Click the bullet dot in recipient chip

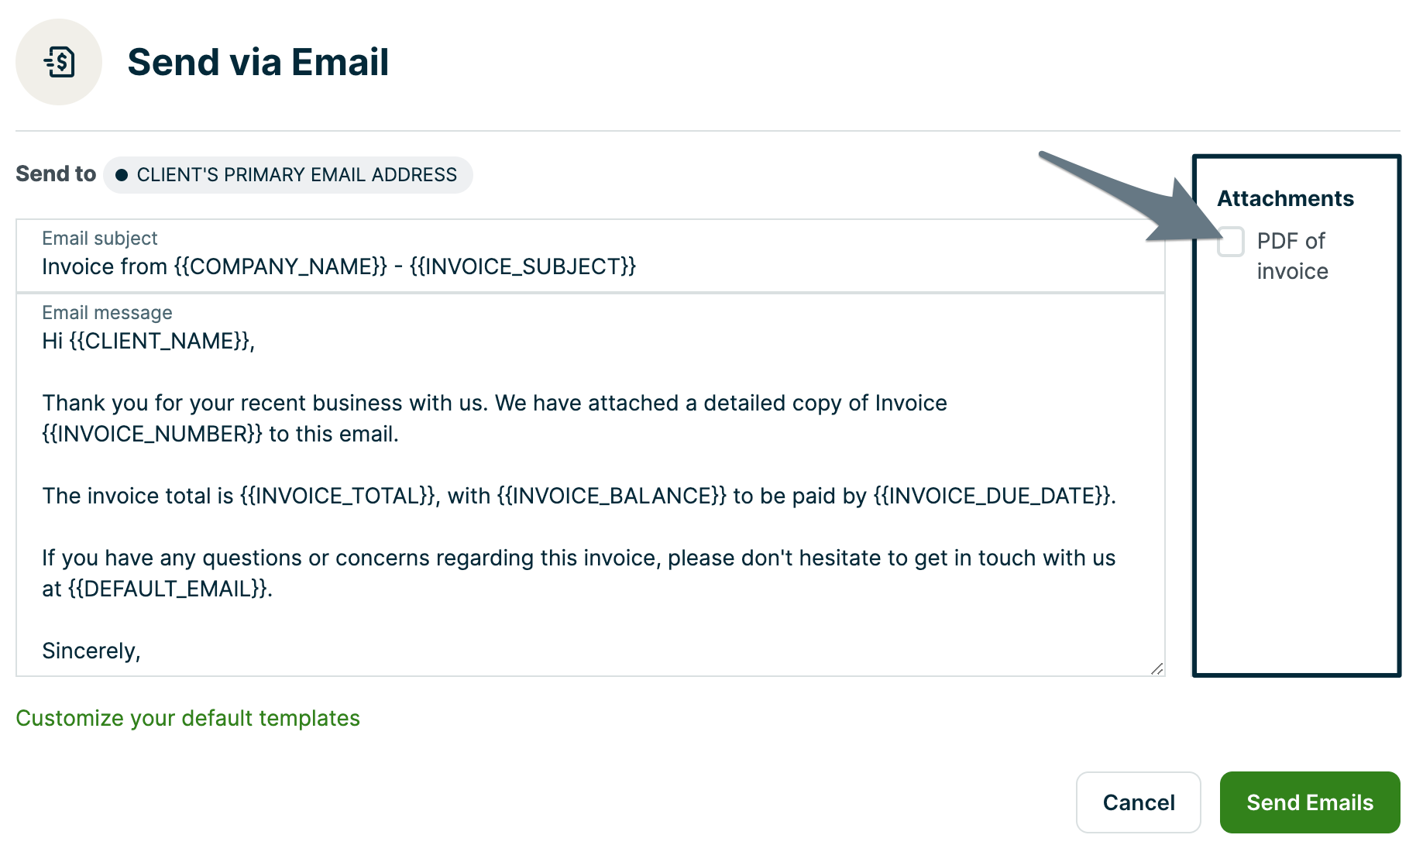click(x=121, y=175)
